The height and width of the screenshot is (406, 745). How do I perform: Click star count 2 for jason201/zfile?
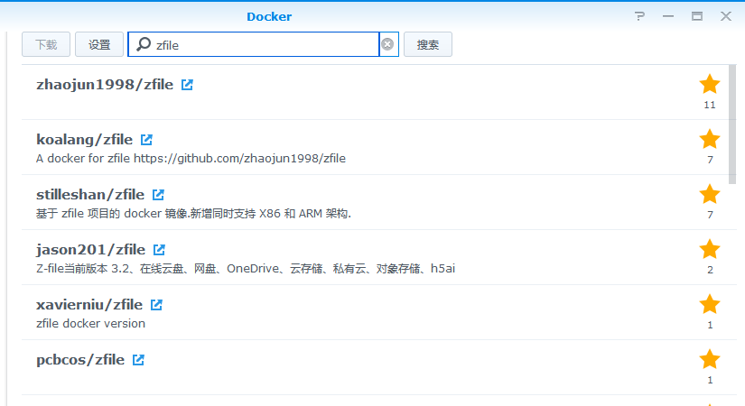[710, 270]
